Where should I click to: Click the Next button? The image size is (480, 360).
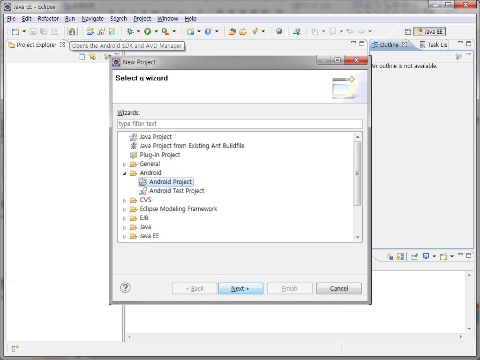240,288
